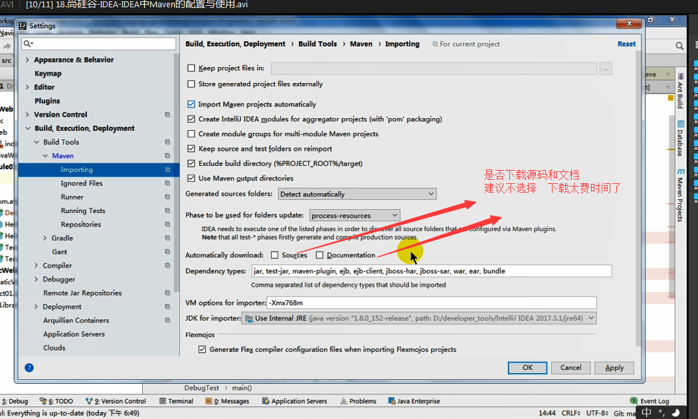This screenshot has height=419, width=698.
Task: Open the 0: Messages tool tab
Action: pos(228,401)
